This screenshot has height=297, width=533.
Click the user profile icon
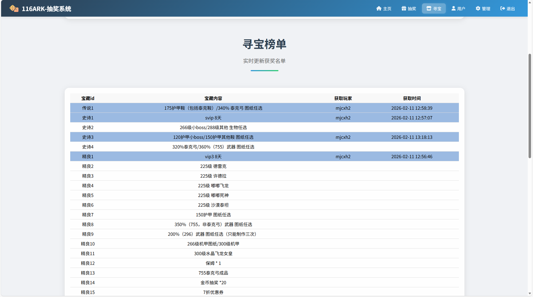[x=453, y=9]
